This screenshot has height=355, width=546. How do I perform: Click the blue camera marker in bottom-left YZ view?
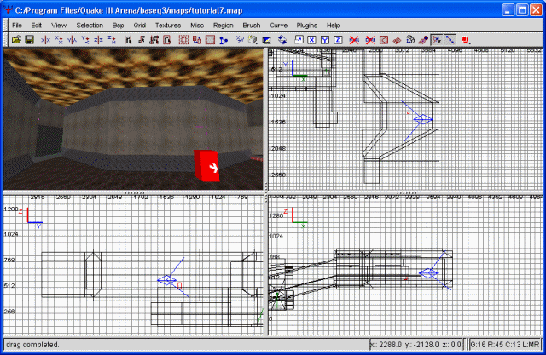click(x=167, y=280)
